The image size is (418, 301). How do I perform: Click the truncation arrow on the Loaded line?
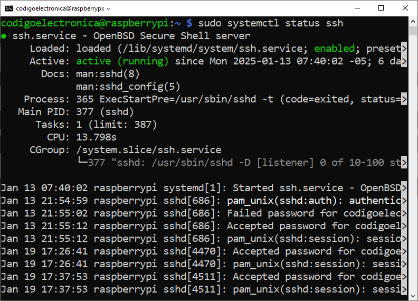pos(404,49)
